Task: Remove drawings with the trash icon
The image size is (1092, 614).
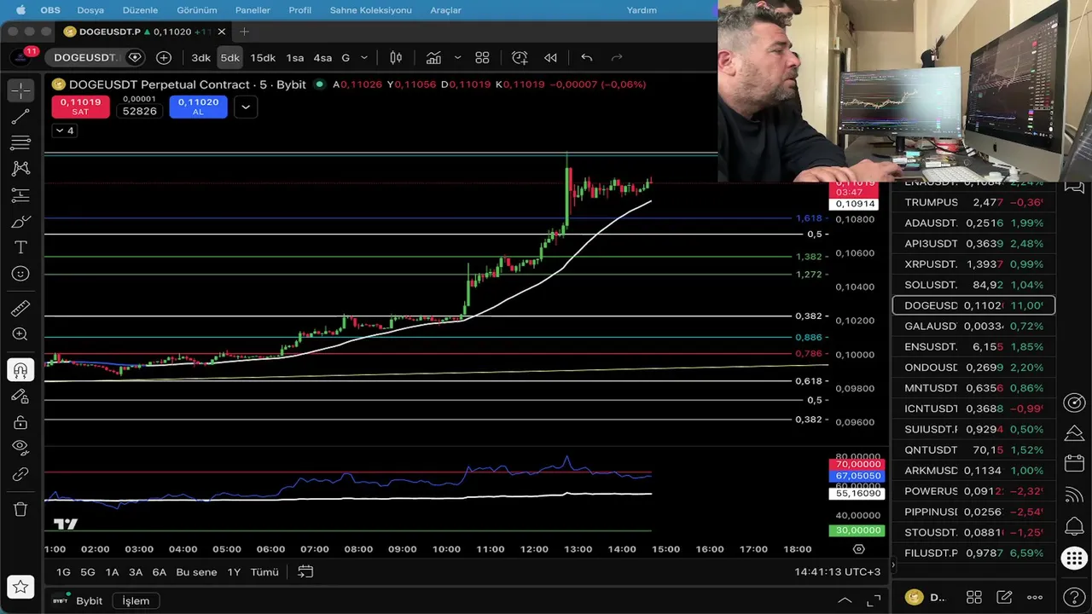Action: click(20, 509)
